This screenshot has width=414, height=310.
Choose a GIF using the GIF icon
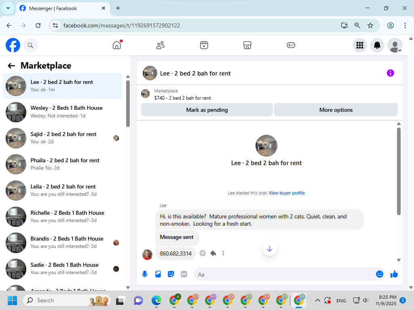[x=184, y=274]
